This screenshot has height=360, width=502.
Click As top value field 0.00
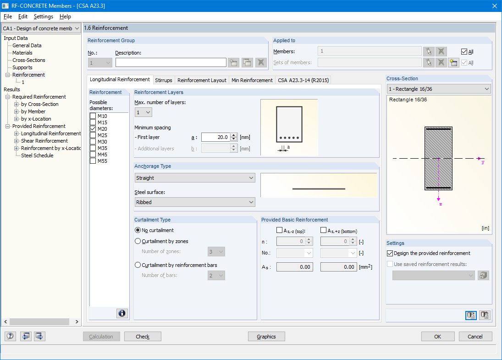coord(294,267)
